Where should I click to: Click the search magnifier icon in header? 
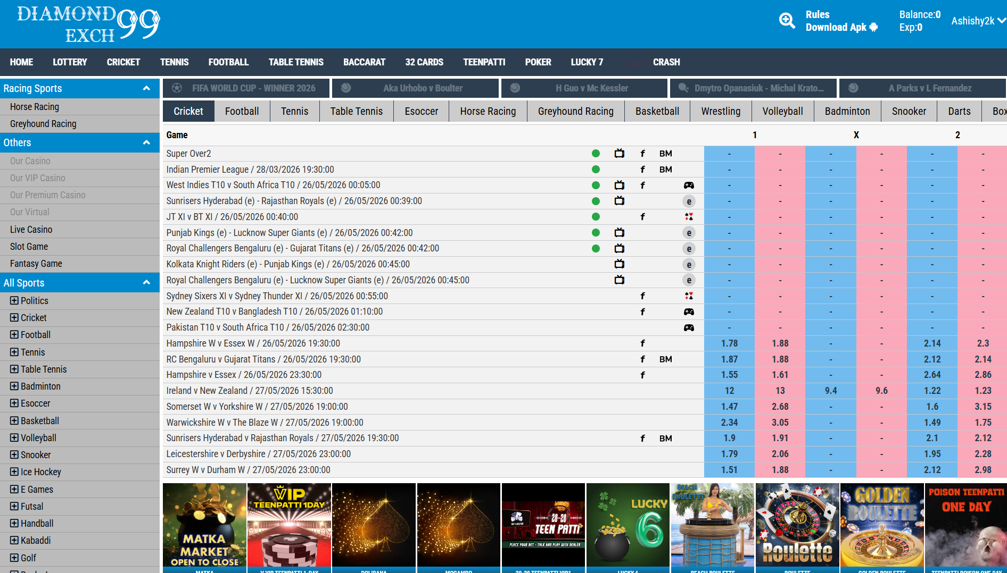click(x=787, y=21)
